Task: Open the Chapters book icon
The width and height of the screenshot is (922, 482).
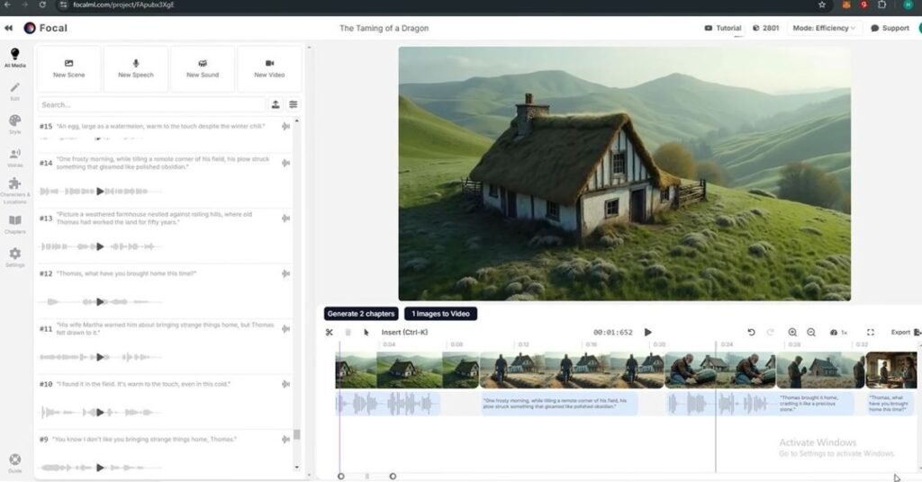Action: (14, 223)
